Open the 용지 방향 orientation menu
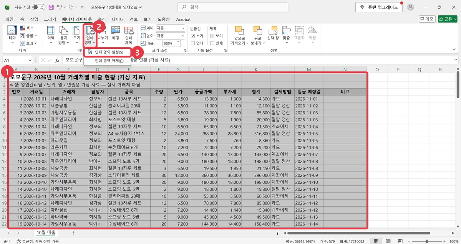The image size is (461, 244). pyautogui.click(x=64, y=35)
